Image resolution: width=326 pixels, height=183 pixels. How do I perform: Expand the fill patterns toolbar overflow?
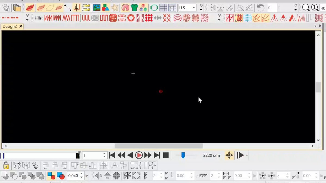[219, 18]
